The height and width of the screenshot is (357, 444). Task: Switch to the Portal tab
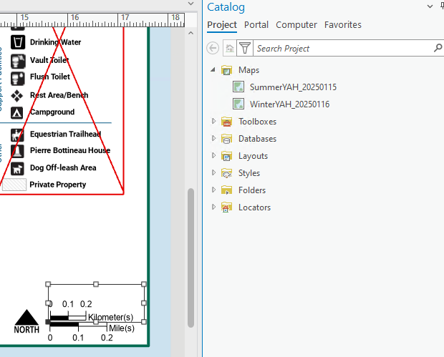click(256, 25)
